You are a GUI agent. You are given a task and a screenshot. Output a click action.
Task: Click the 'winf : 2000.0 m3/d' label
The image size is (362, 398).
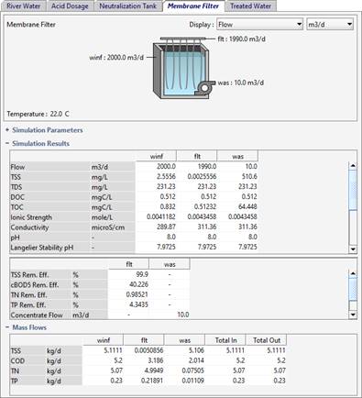point(116,58)
